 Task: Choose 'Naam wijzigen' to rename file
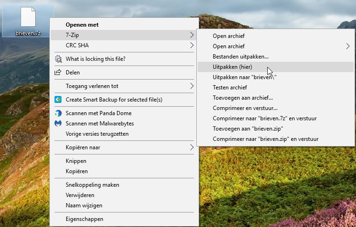[84, 205]
